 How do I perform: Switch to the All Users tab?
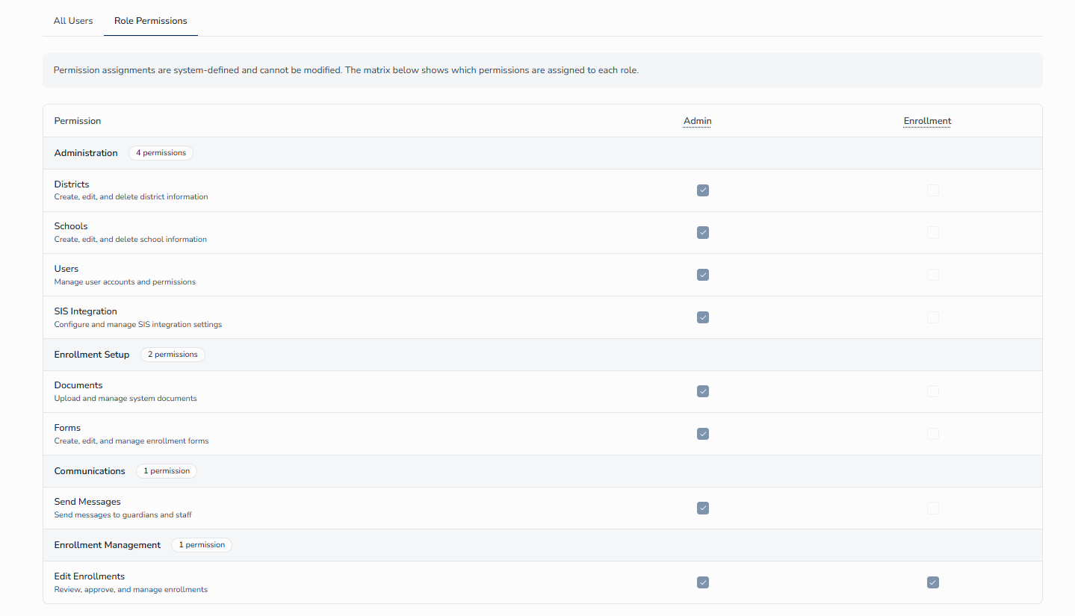[x=73, y=21]
